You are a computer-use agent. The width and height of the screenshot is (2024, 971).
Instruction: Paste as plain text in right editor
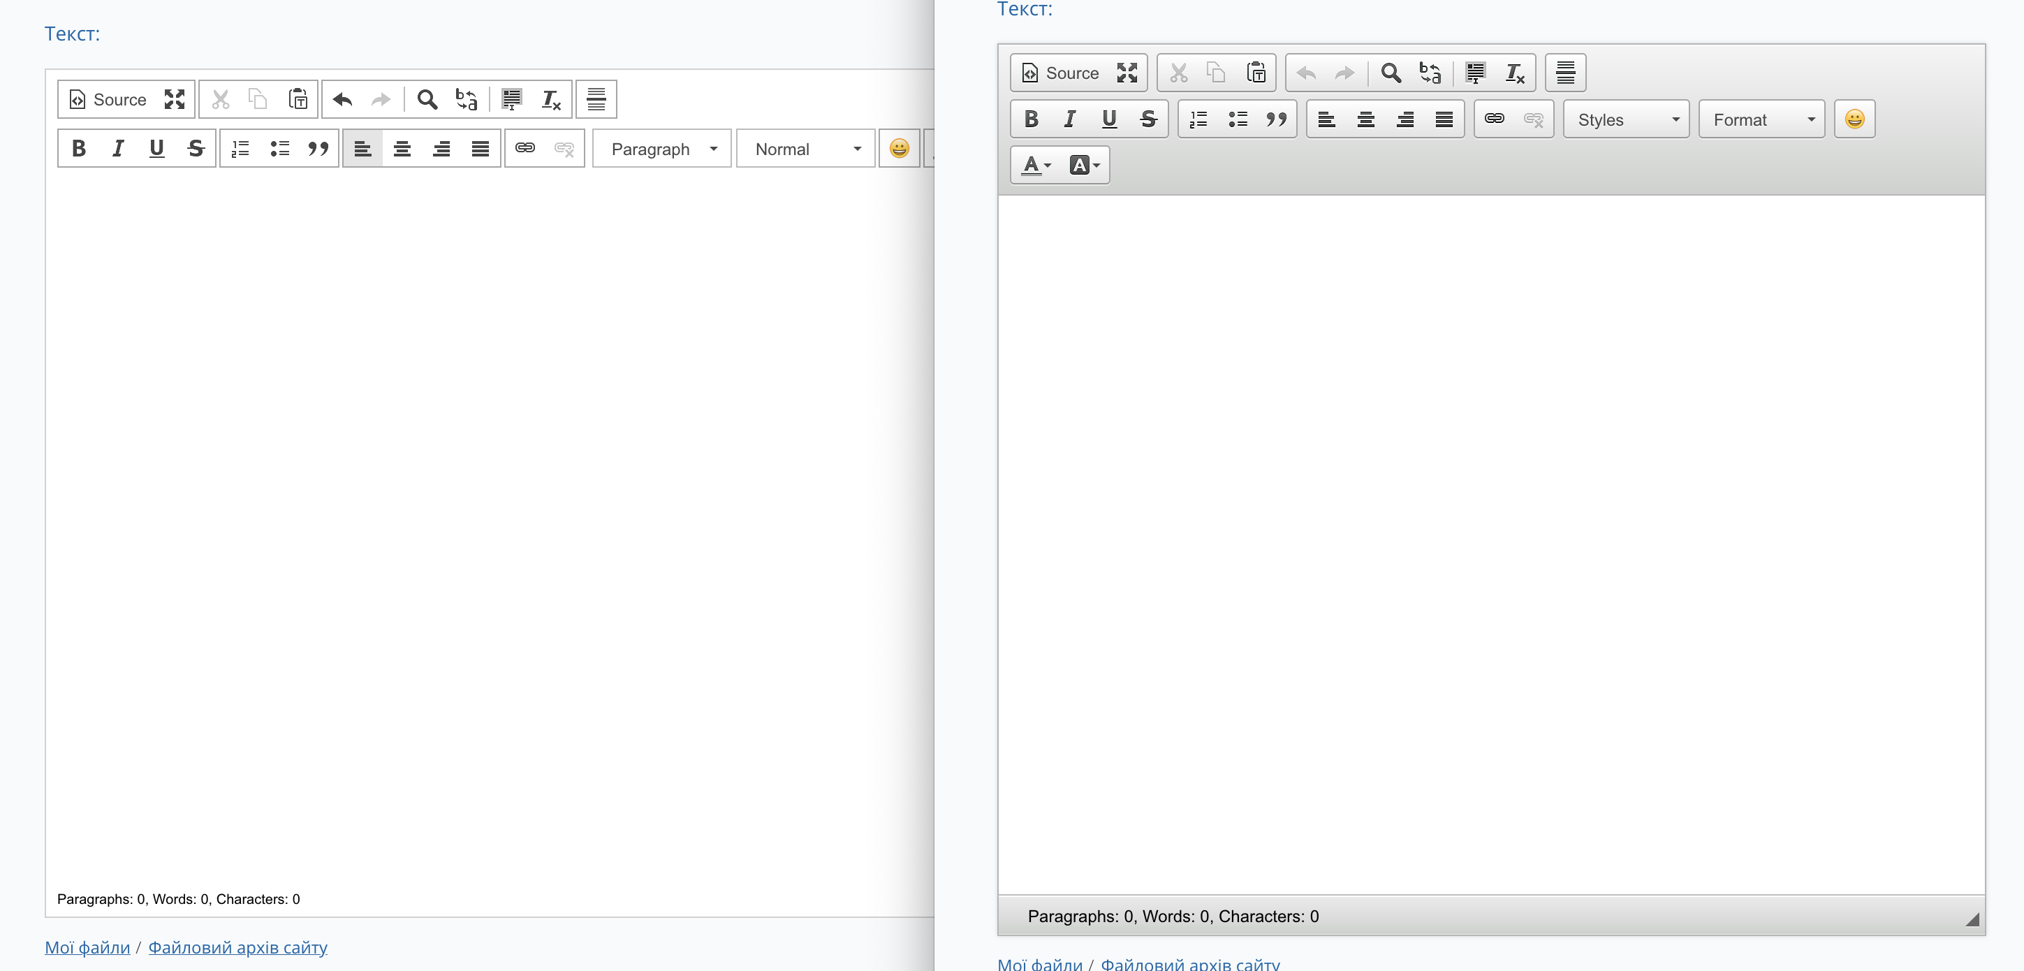pyautogui.click(x=1256, y=73)
